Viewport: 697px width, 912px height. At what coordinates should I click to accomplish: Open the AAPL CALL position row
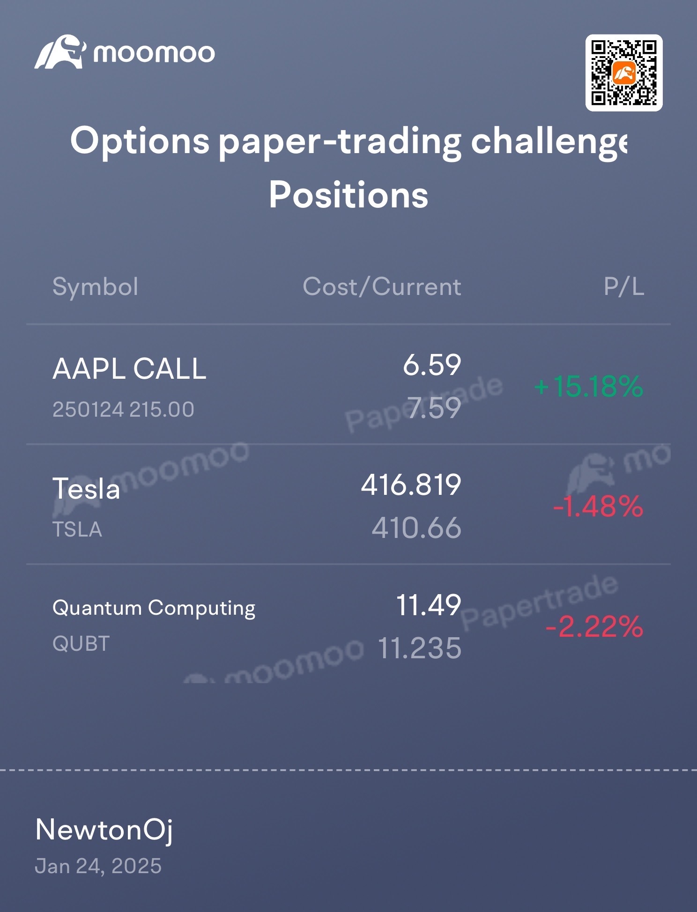[348, 385]
